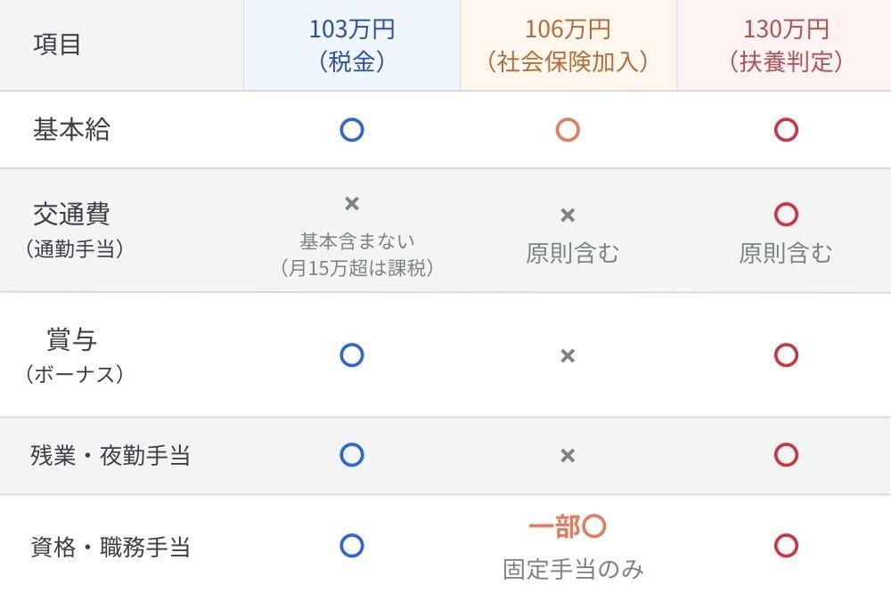
Task: Click the orange circle in the 基本給 row
Action: (x=568, y=130)
